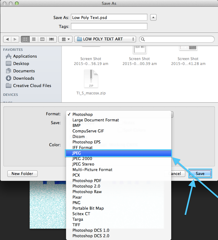Click the search field

tap(177, 39)
